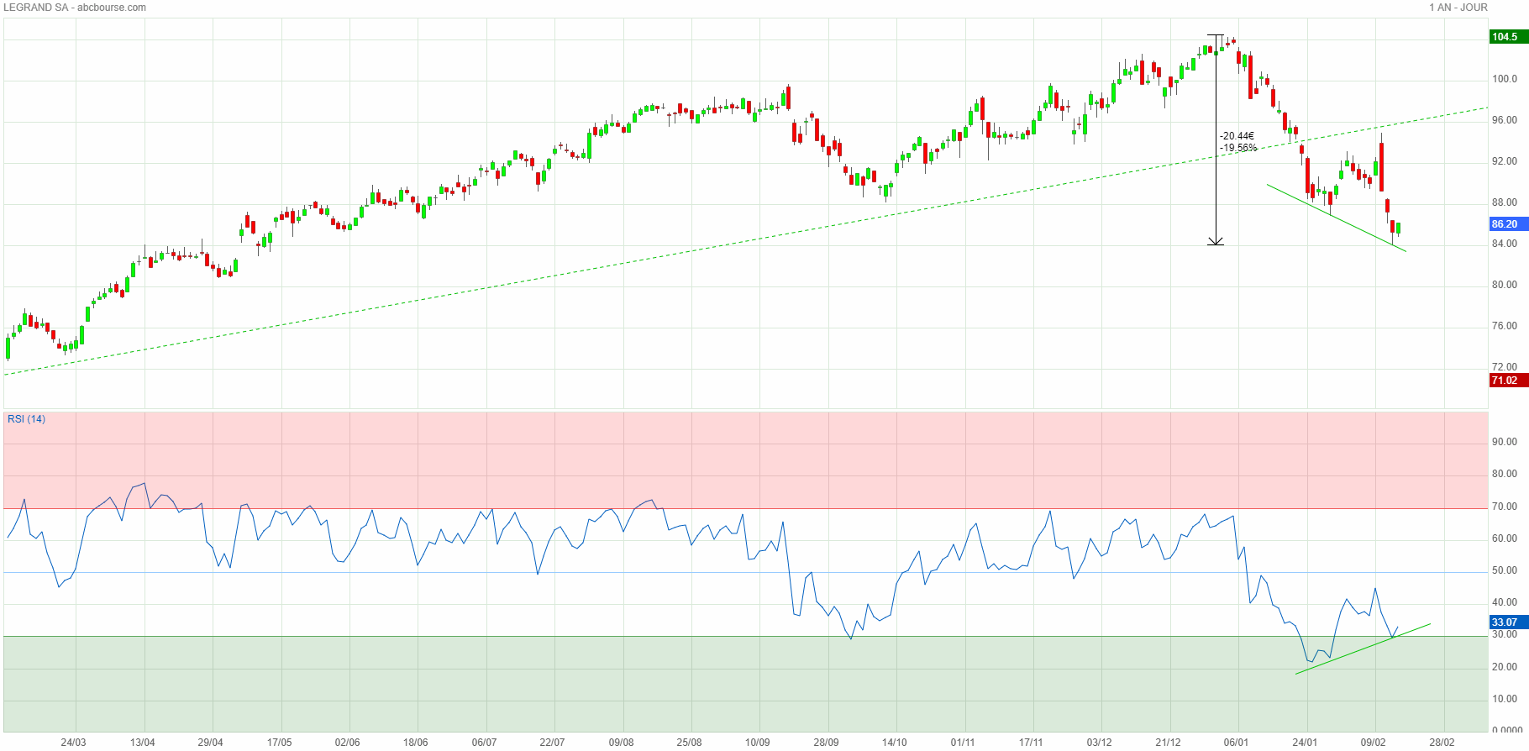Screen dimensions: 1529x751
Task: Click the 90.00 RSI axis label
Action: coord(1505,442)
